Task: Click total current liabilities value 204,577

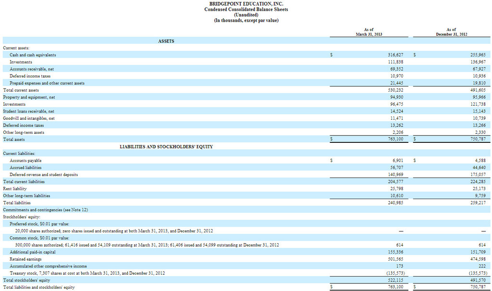Action: [396, 182]
